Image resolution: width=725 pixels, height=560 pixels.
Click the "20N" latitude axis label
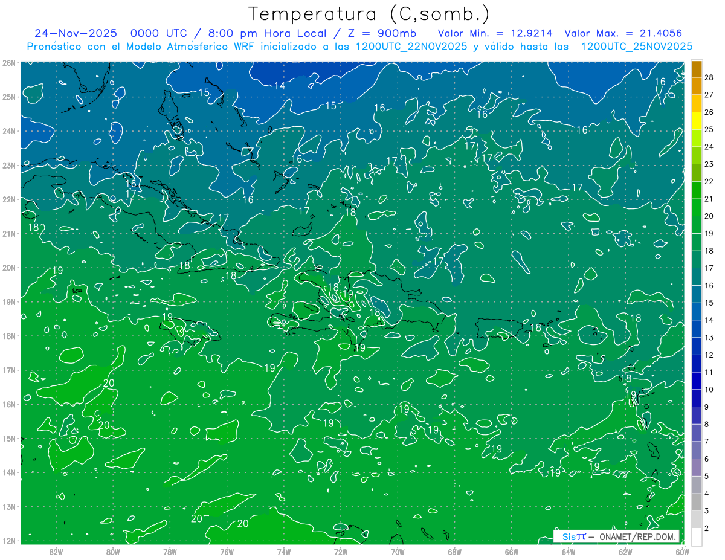pos(8,267)
